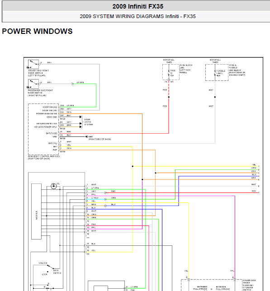270x291 pixels.
Task: Click the upper WHT wire label below fusible link
Action: 211,90
